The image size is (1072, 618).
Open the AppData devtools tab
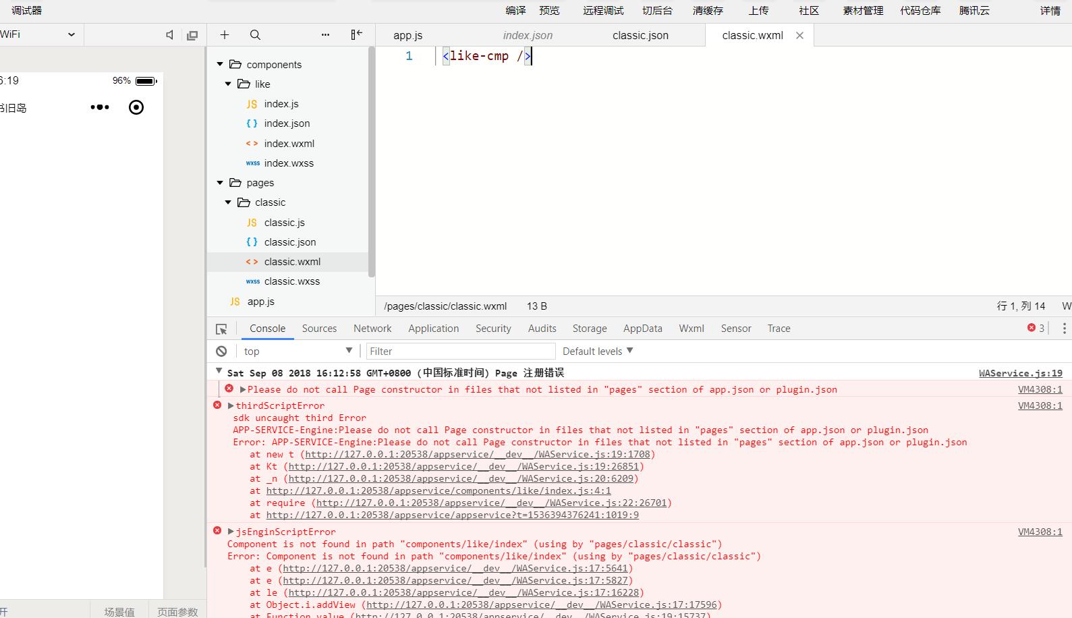pyautogui.click(x=643, y=329)
